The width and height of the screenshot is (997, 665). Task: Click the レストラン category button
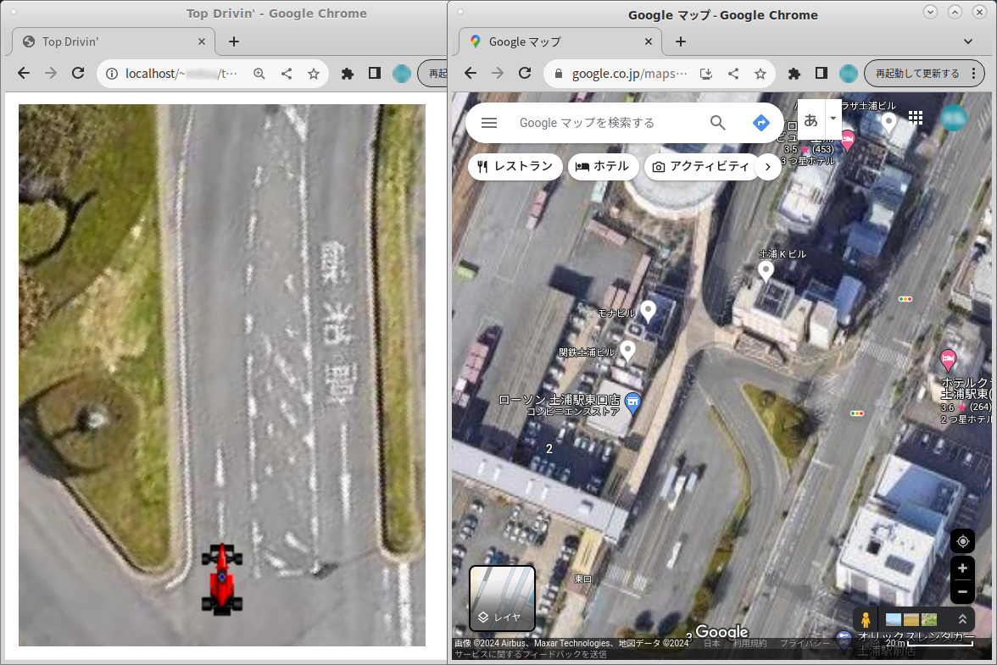pos(515,167)
